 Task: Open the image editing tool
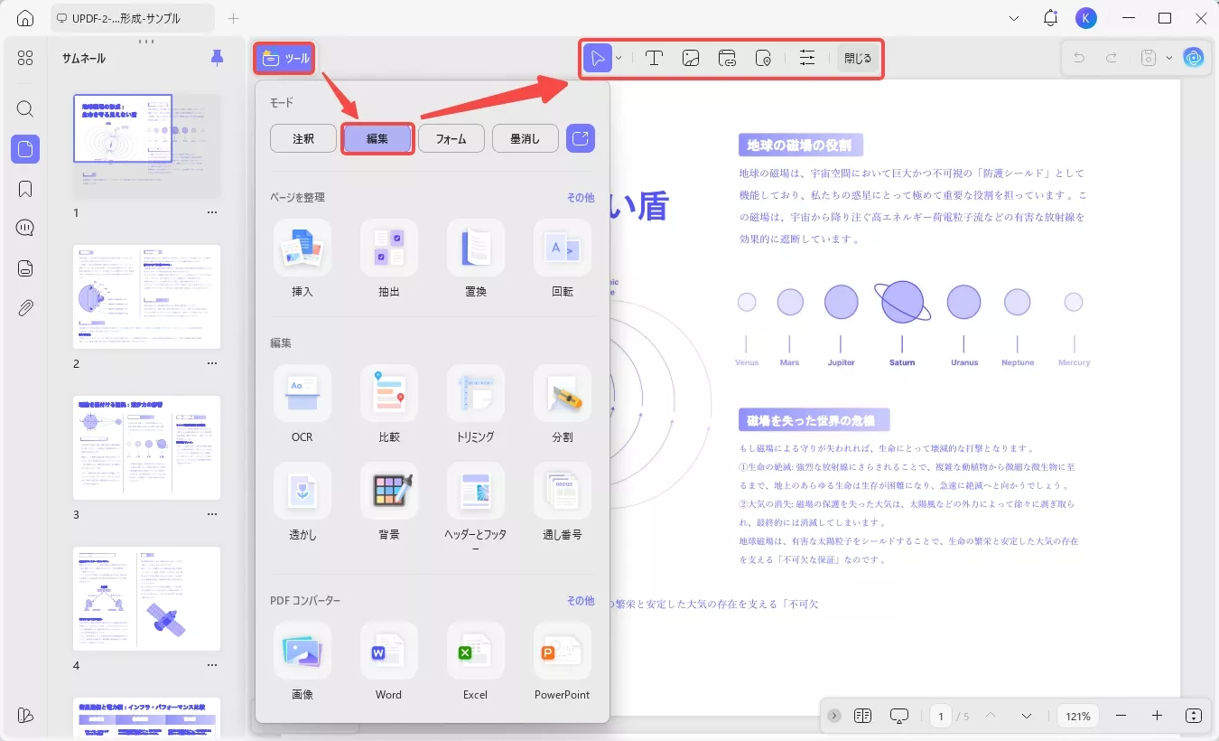(x=691, y=57)
